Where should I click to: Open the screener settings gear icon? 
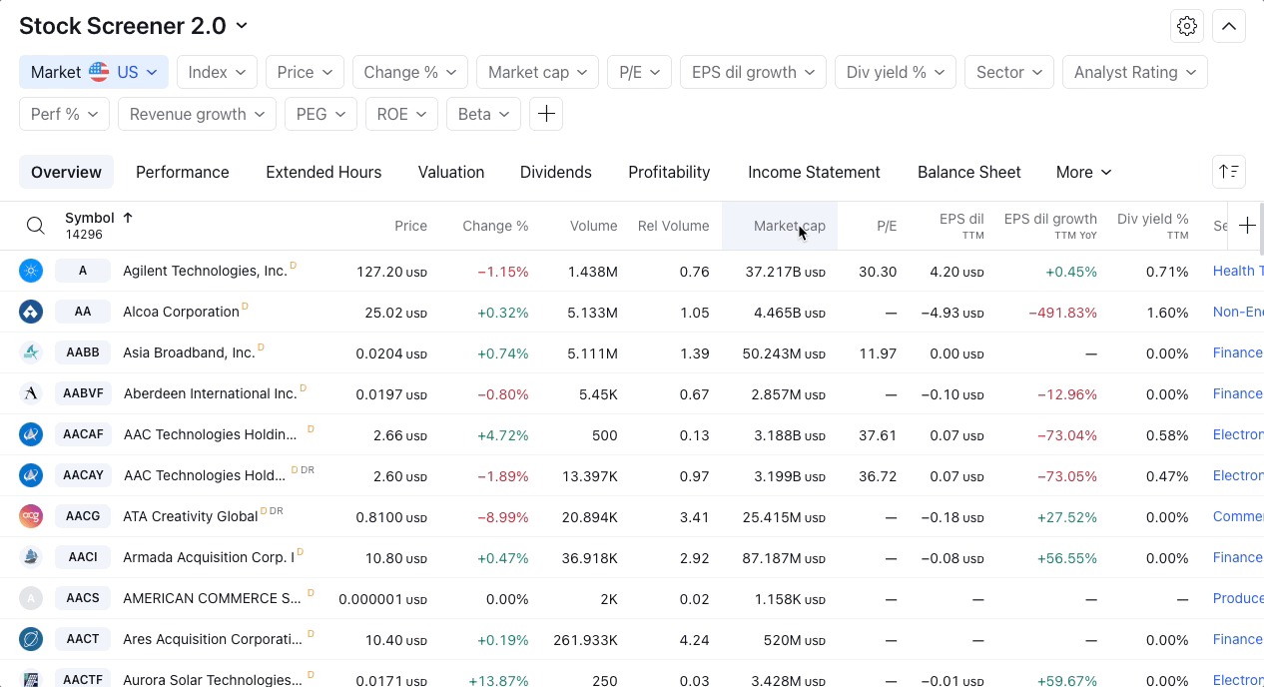[x=1187, y=27]
